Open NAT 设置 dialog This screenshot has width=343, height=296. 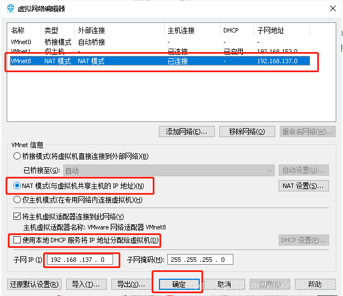pyautogui.click(x=304, y=186)
